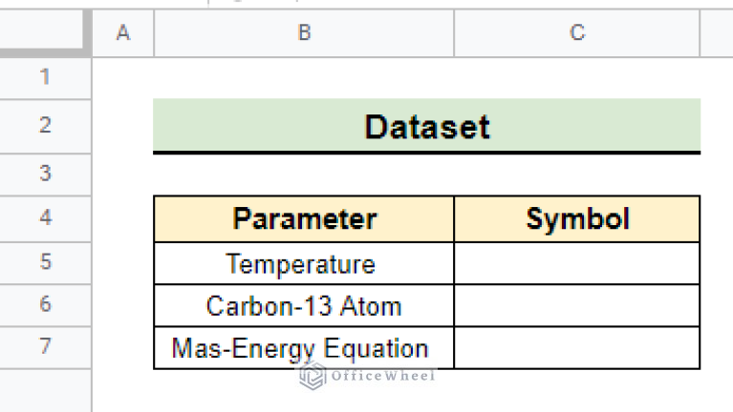Select empty Symbol cell beside Mas-Energy Equation

tap(577, 347)
